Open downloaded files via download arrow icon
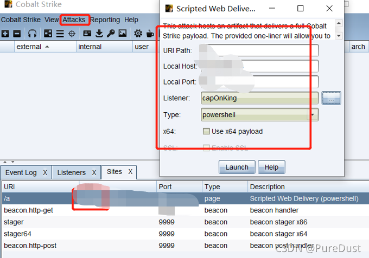The height and width of the screenshot is (258, 369). (99, 34)
